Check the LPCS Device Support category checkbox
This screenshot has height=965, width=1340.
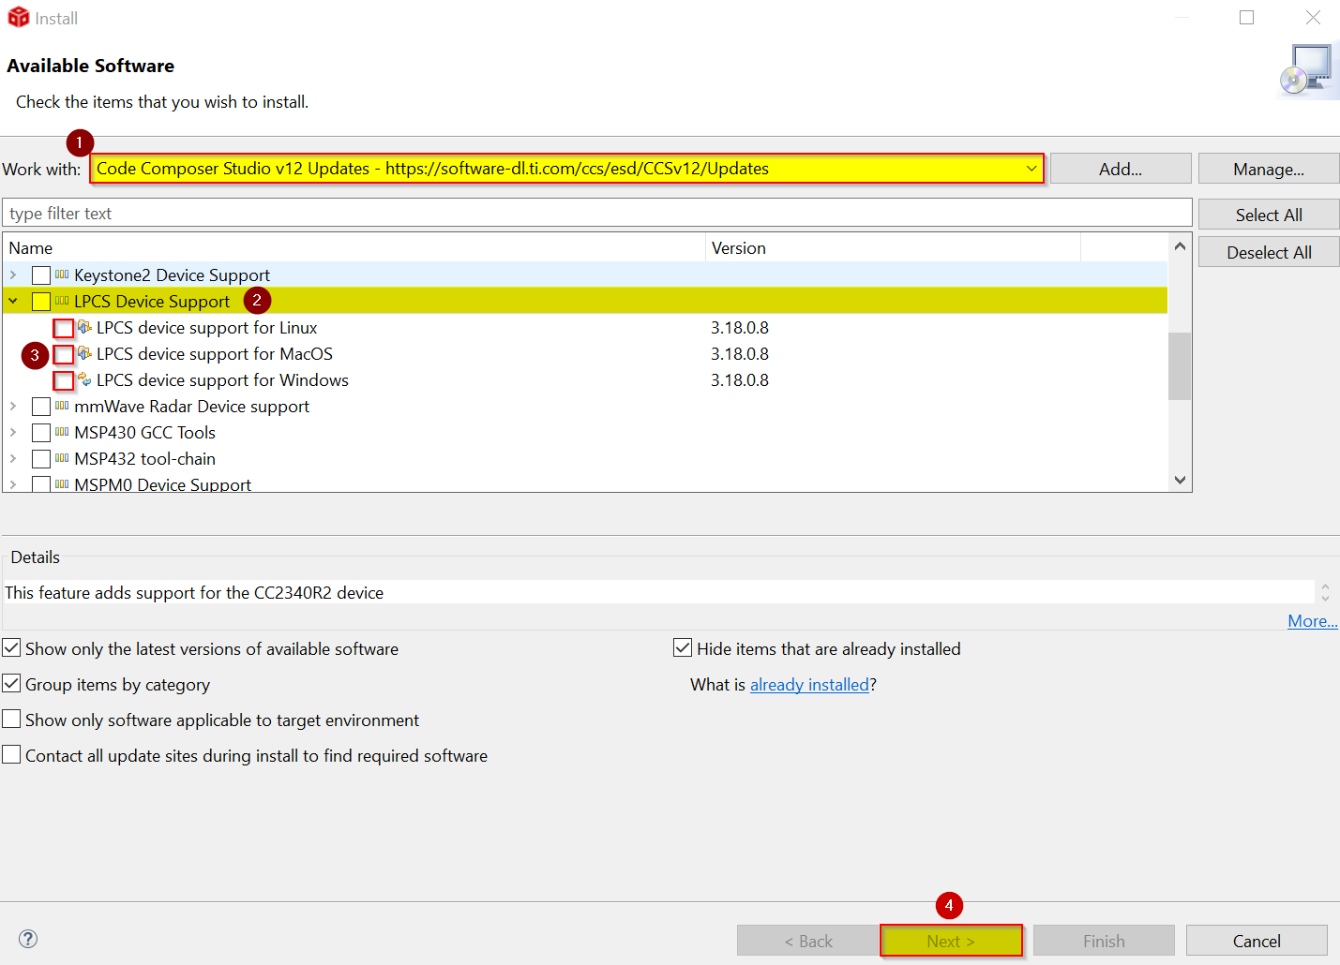click(41, 302)
